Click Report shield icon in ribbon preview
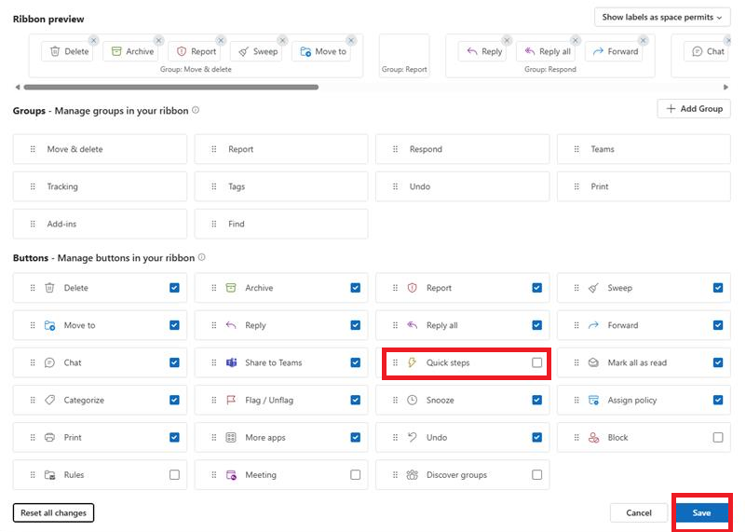 pos(182,51)
